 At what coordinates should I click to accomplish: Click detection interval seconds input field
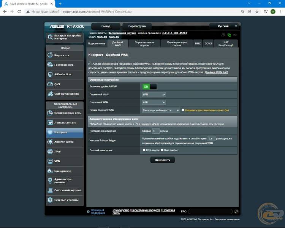[x=155, y=131]
